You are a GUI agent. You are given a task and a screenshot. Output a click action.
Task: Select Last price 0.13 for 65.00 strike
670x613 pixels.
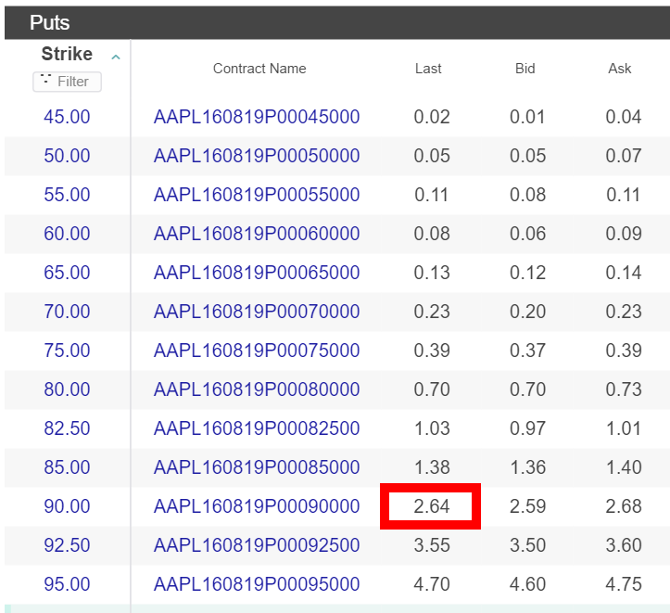(x=432, y=273)
